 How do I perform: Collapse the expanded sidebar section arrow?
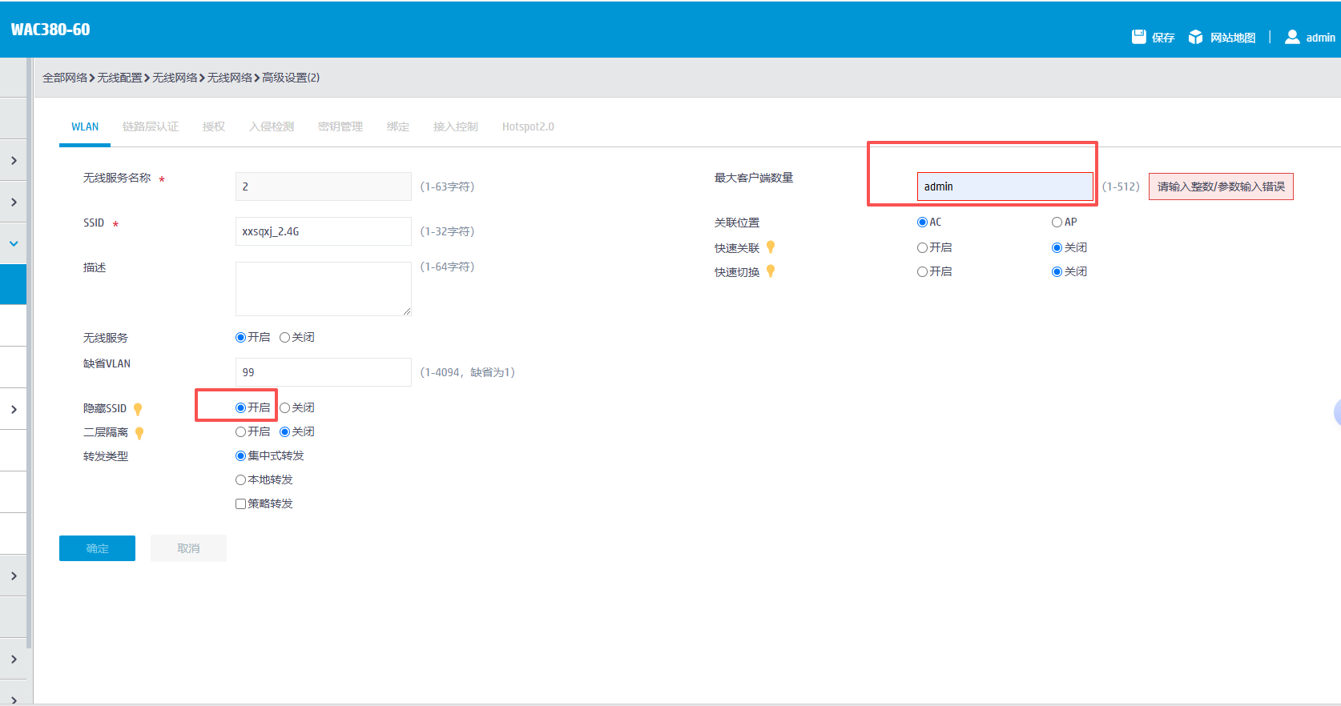click(x=14, y=243)
